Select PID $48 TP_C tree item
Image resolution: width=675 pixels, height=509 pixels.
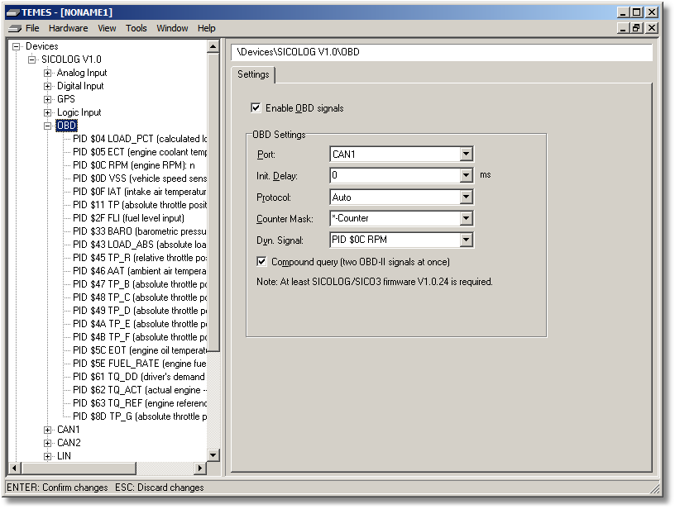click(140, 297)
